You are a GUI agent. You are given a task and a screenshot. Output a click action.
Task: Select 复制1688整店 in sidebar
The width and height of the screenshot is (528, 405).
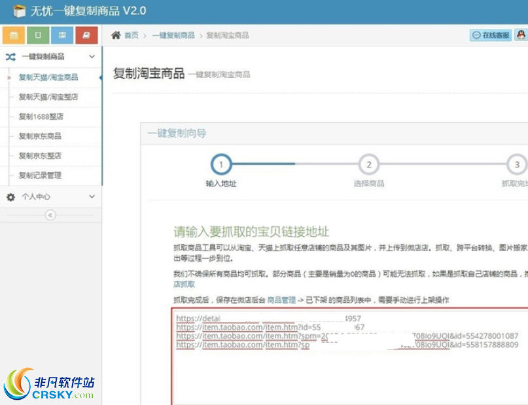coord(41,116)
